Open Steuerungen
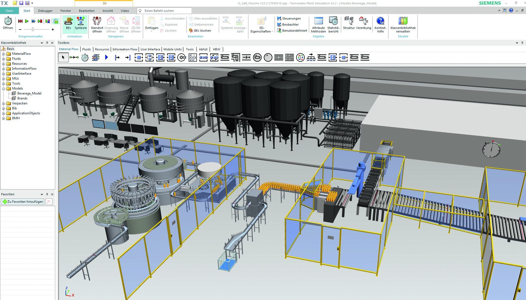Viewport: 526px width, 300px height. pos(289,18)
